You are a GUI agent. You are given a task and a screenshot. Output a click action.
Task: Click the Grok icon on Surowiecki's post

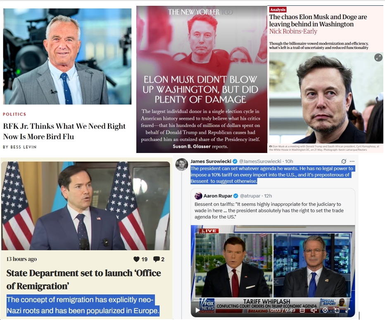344,161
